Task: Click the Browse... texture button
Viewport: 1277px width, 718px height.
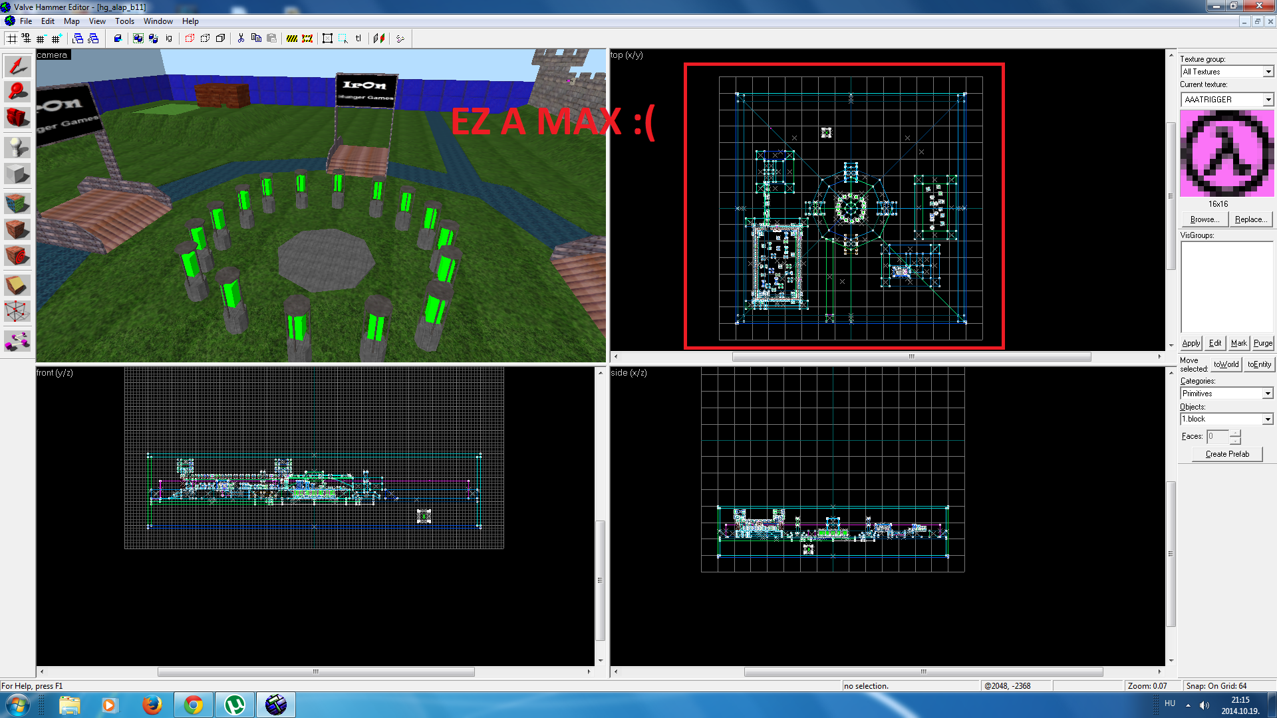Action: tap(1205, 219)
